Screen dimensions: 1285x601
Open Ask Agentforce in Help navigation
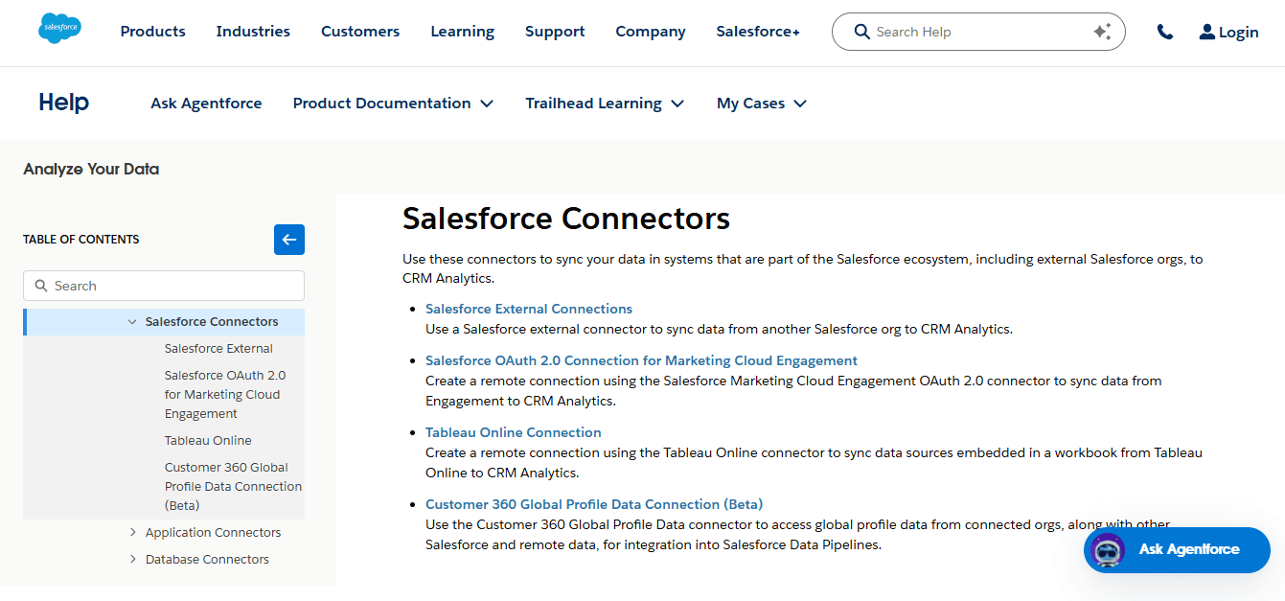(x=206, y=104)
